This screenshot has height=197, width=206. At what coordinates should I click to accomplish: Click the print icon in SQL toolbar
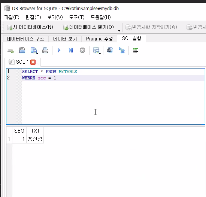click(45, 50)
